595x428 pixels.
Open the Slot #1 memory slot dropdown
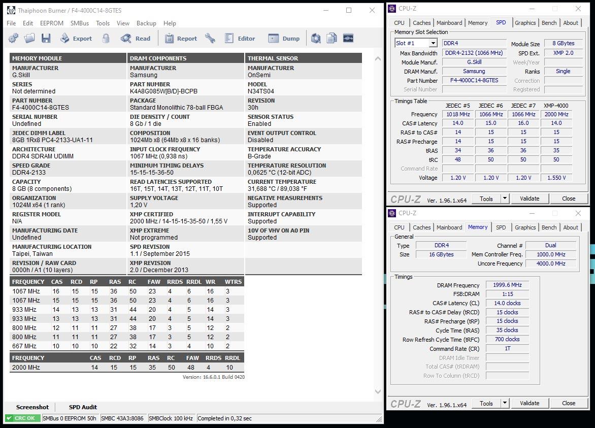tap(433, 43)
